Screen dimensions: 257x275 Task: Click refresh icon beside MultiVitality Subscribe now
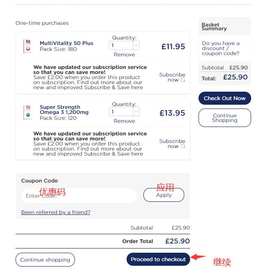[183, 80]
